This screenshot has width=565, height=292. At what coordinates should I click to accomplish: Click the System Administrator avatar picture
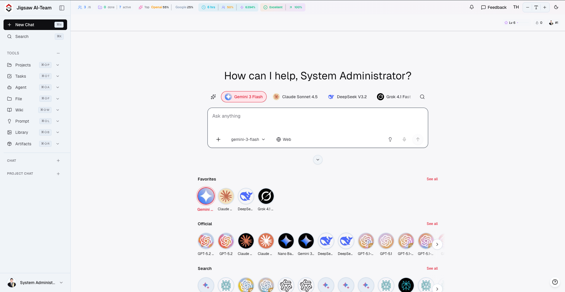point(12,283)
